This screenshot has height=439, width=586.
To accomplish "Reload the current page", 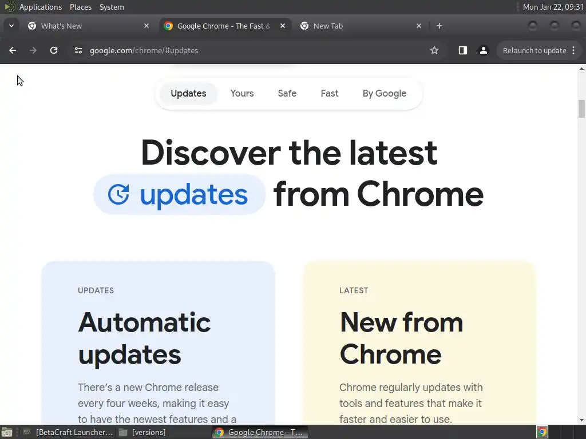I will tap(54, 50).
